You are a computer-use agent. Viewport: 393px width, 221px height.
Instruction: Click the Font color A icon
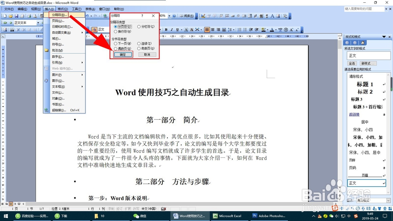click(x=272, y=29)
